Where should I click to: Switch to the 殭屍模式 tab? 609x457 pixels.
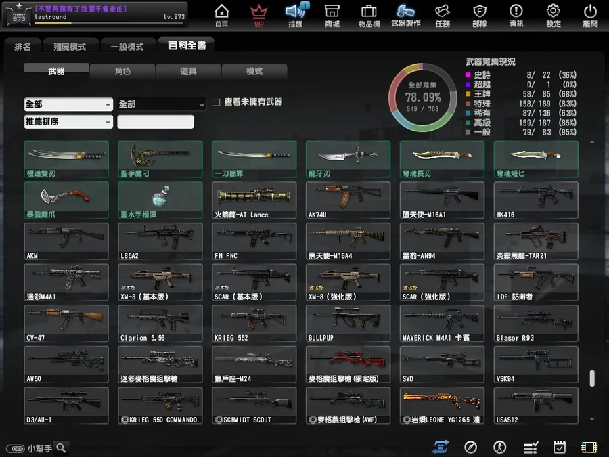70,47
